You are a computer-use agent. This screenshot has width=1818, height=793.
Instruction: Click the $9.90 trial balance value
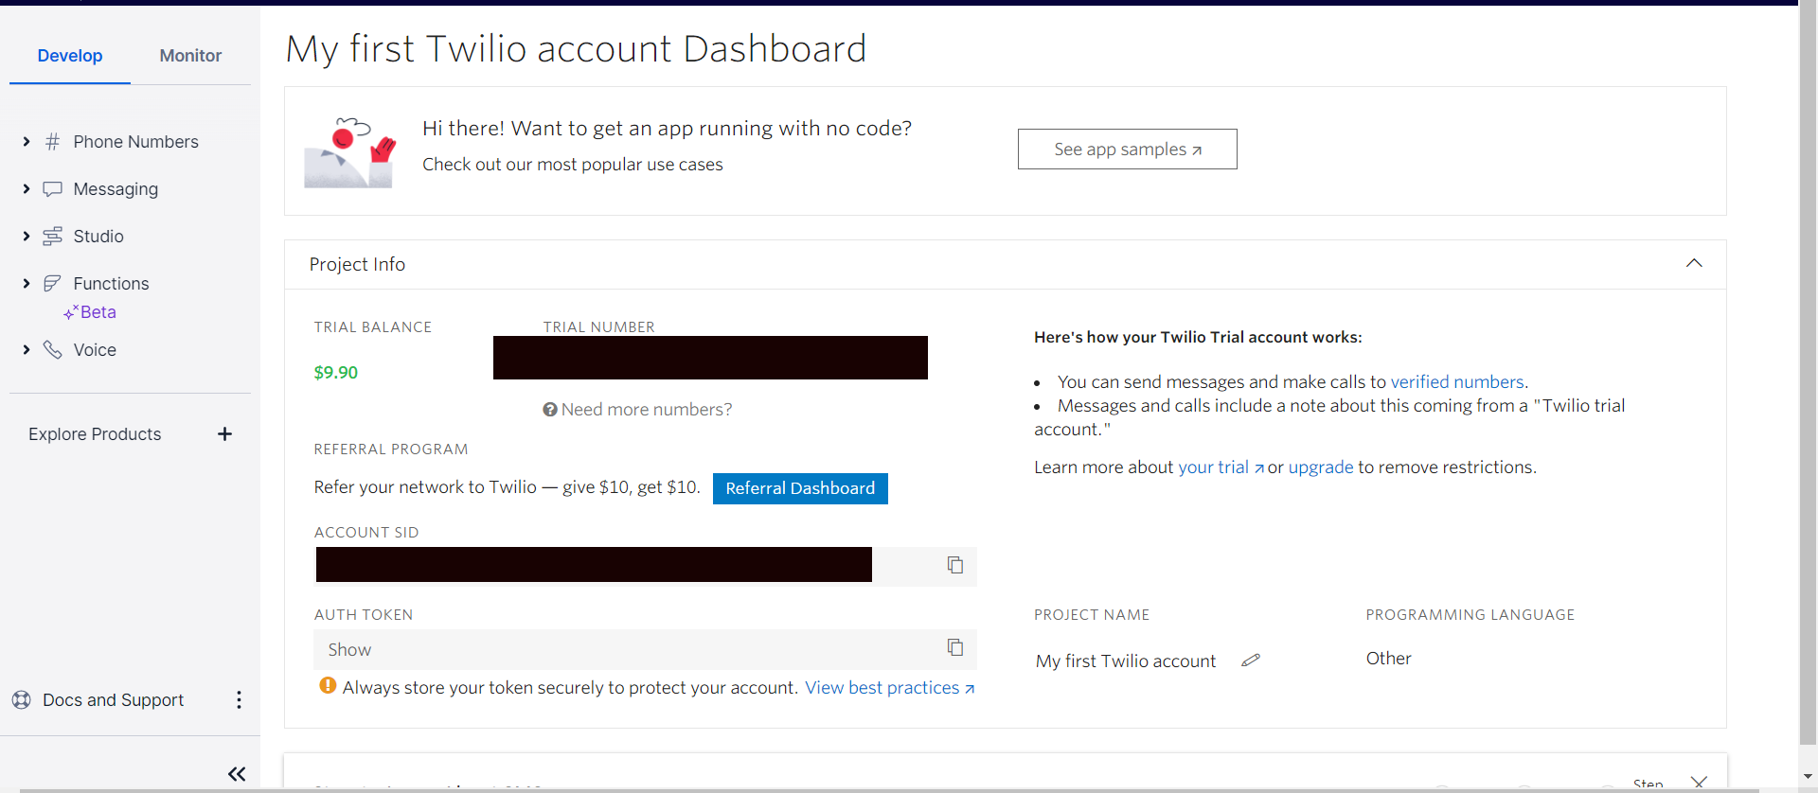click(336, 373)
